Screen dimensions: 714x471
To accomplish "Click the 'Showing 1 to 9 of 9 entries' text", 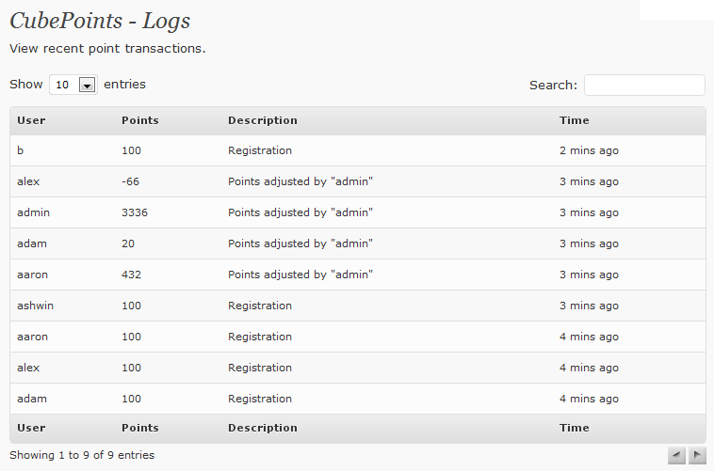I will point(82,455).
